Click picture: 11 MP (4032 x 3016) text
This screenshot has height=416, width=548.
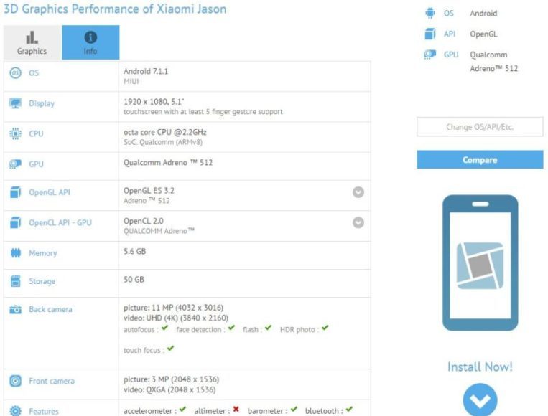point(173,308)
